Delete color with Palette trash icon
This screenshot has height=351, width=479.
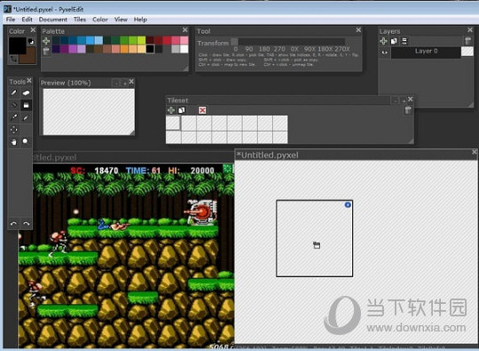[x=46, y=51]
